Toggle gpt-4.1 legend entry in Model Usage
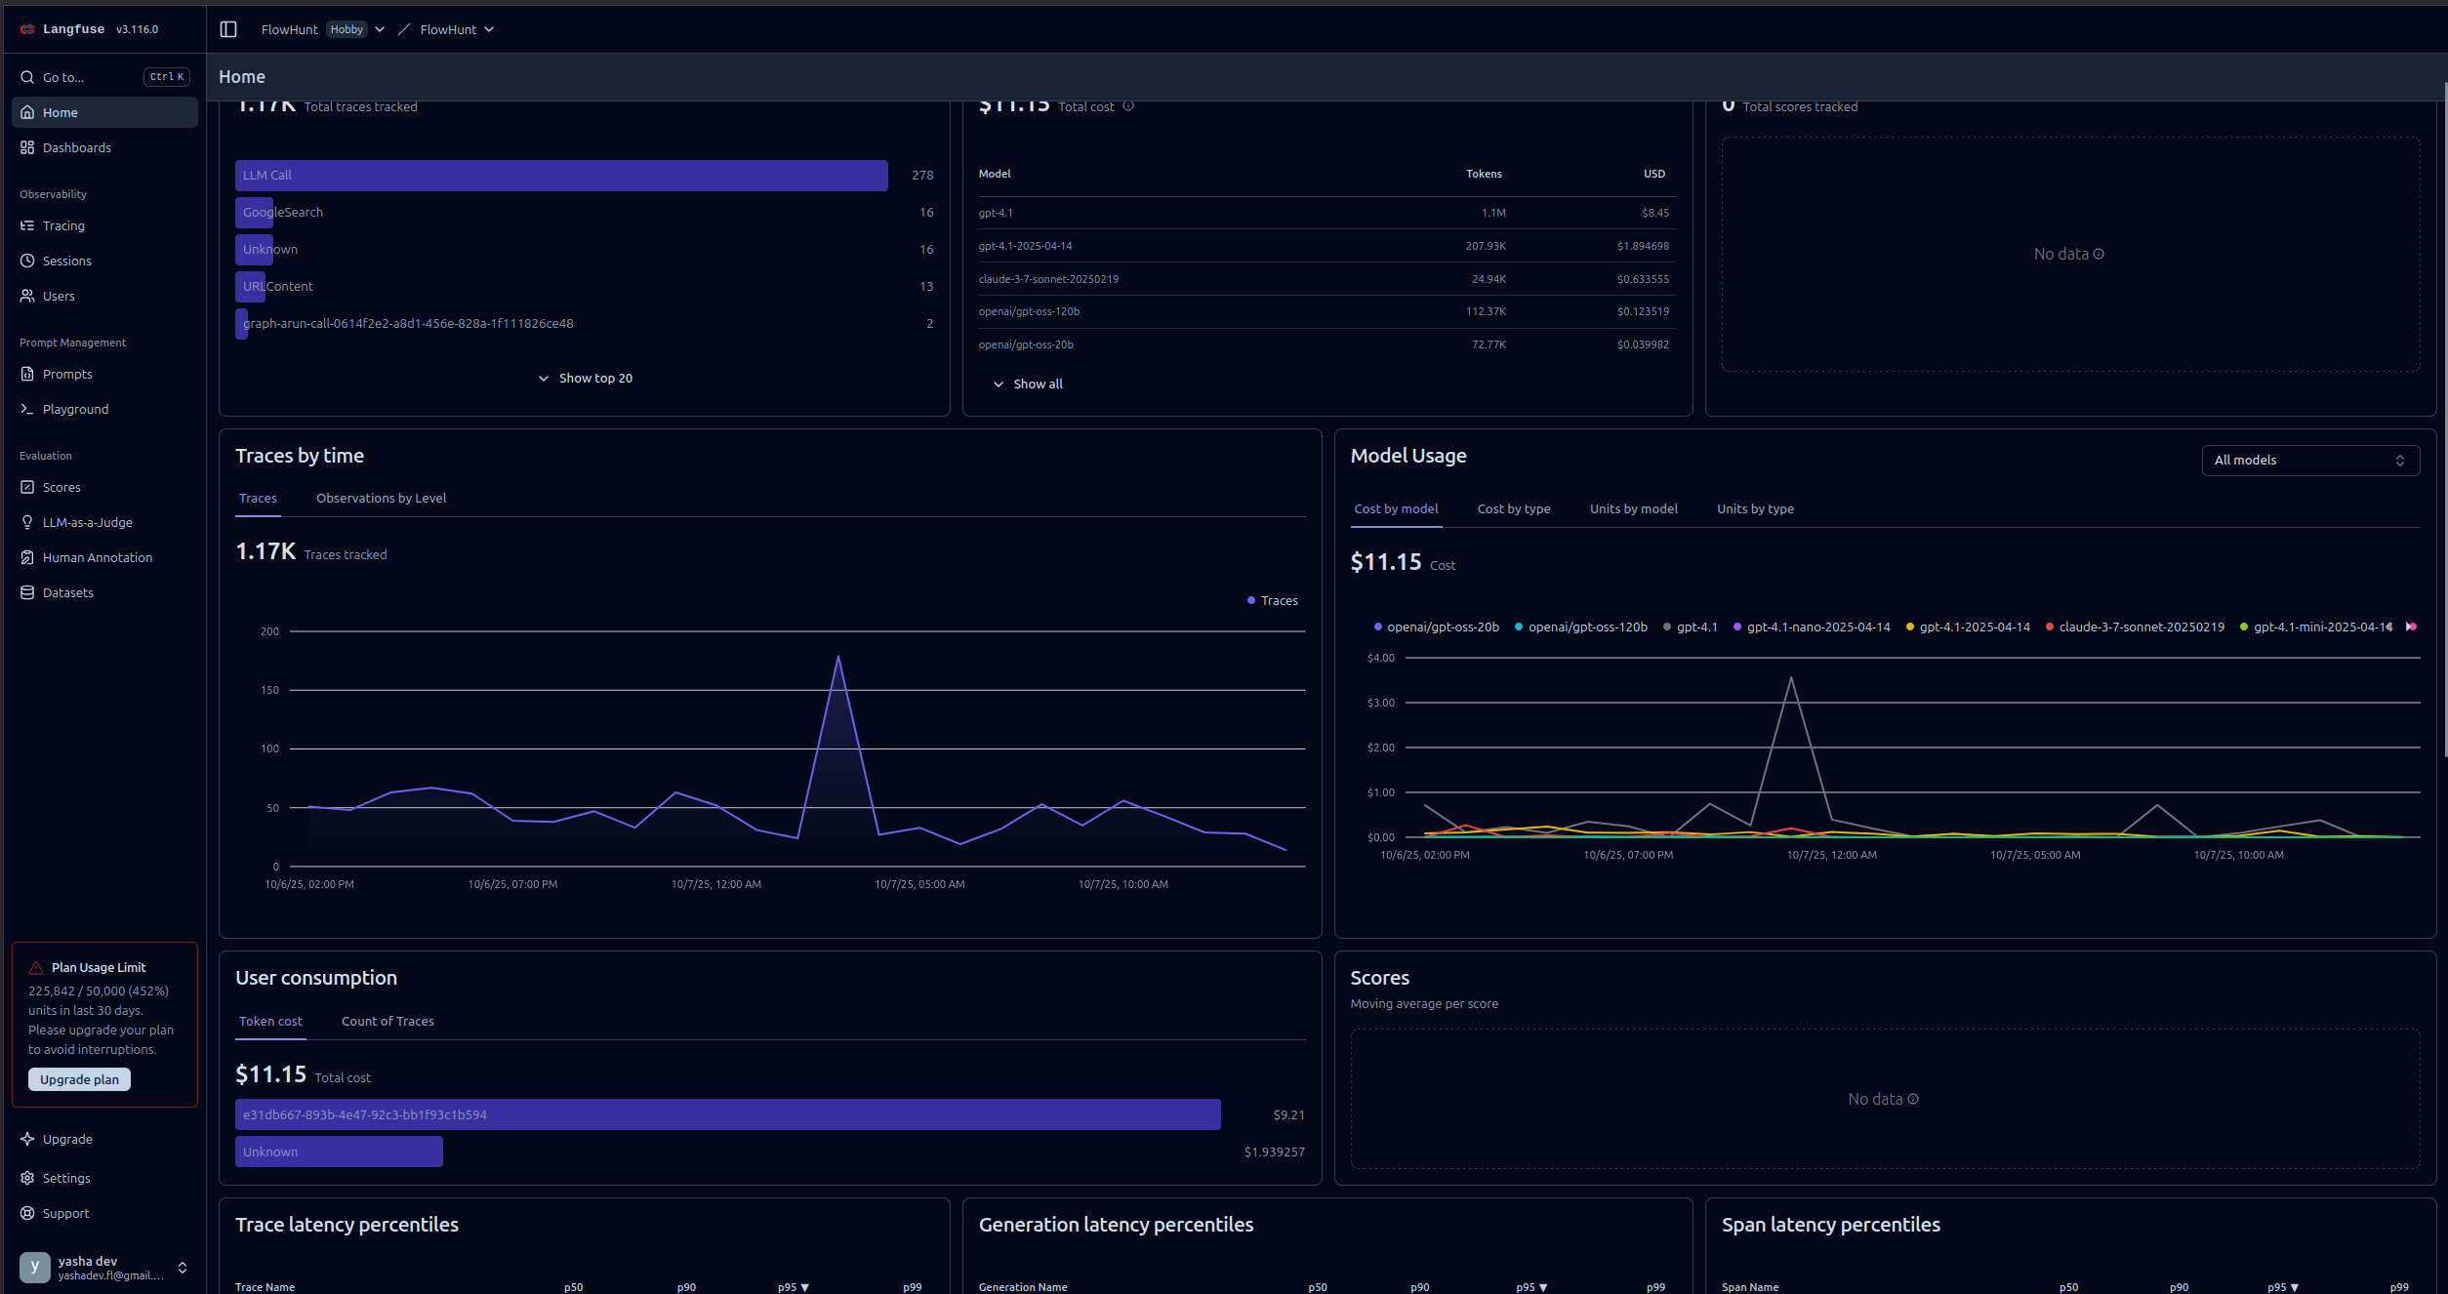2448x1294 pixels. click(x=1691, y=627)
